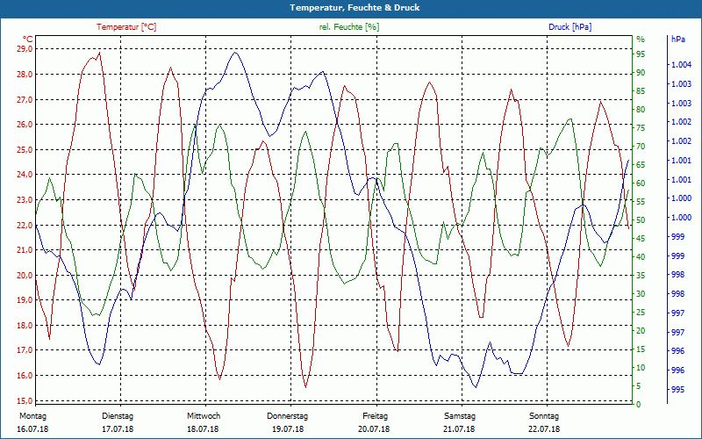
Task: Click the green "45" humidity axis value
Action: point(641,238)
